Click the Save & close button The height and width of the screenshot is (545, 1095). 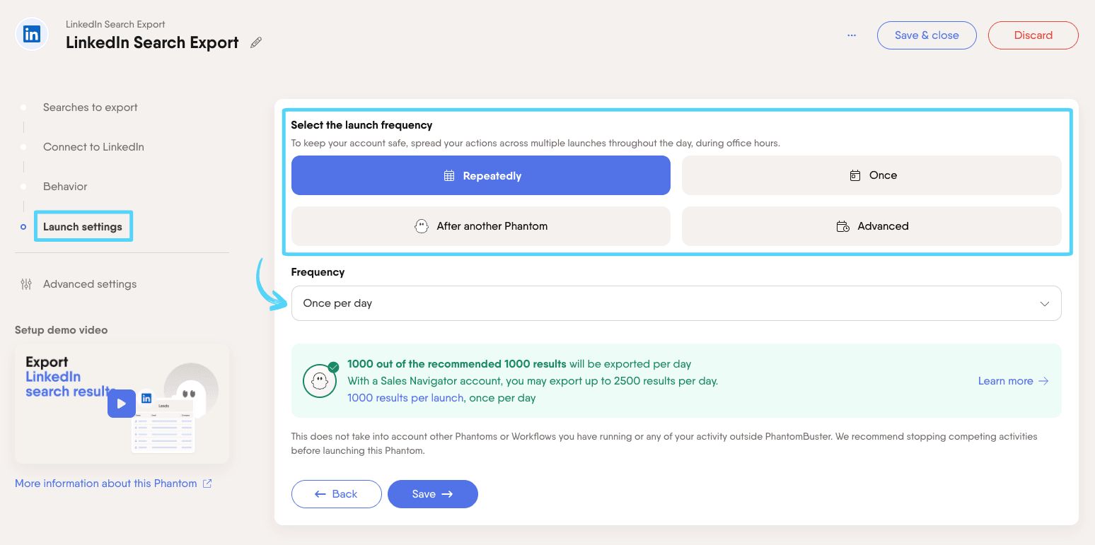click(927, 35)
